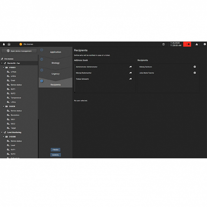
Task: Open the user profile icon
Action: click(4, 44)
